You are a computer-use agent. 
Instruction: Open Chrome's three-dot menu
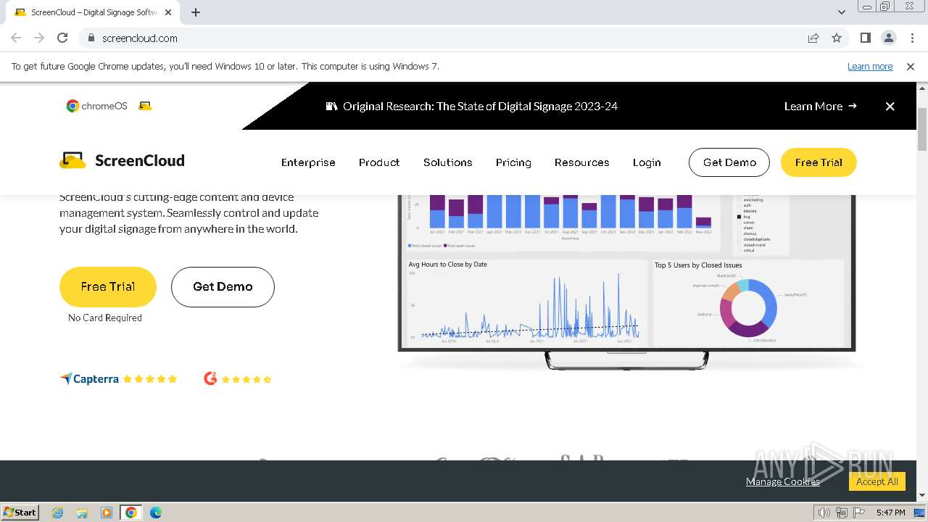click(x=911, y=38)
